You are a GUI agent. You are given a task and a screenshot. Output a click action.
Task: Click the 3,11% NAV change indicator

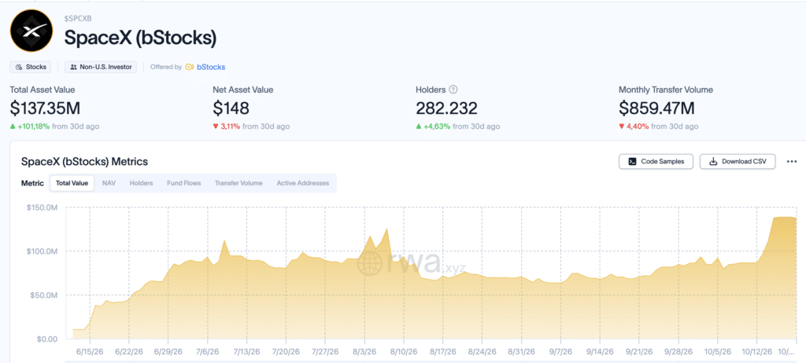click(x=226, y=126)
